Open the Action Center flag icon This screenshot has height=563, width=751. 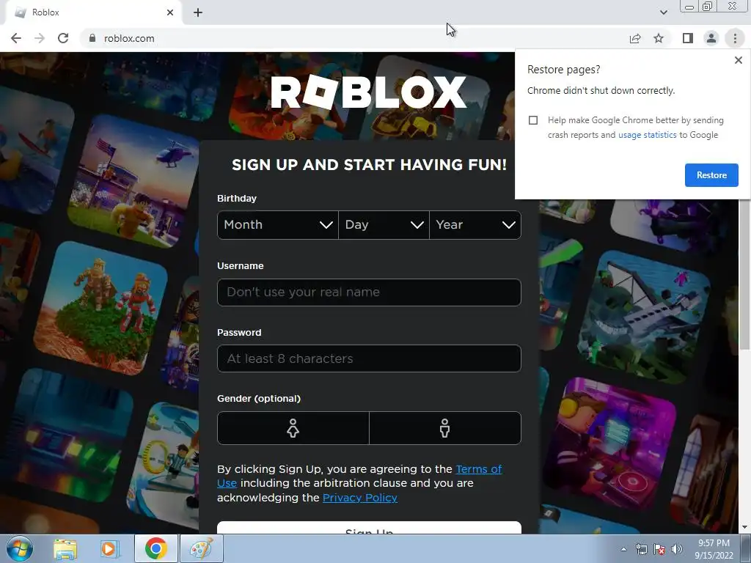pos(659,549)
